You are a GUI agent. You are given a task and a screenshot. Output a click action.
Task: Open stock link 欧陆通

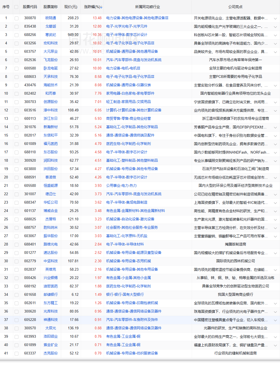pos(51,18)
